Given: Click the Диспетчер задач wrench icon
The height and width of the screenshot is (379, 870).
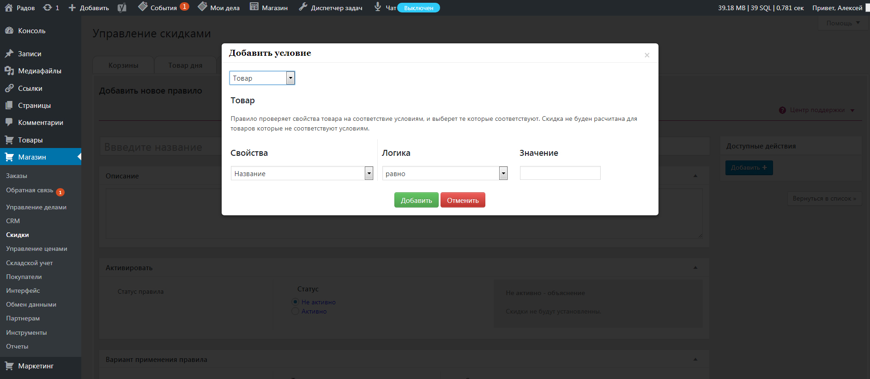Looking at the screenshot, I should click(303, 6).
